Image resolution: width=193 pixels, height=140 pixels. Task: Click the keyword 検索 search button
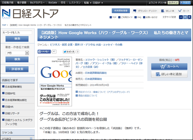click(17, 39)
